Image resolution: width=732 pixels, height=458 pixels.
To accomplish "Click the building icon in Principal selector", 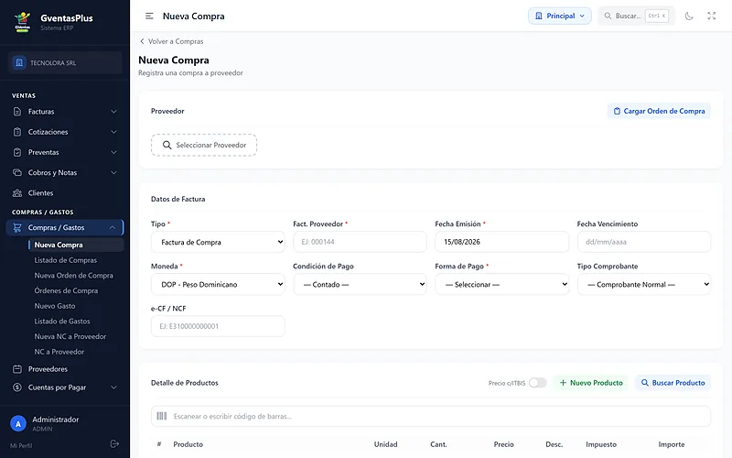I will click(x=539, y=16).
